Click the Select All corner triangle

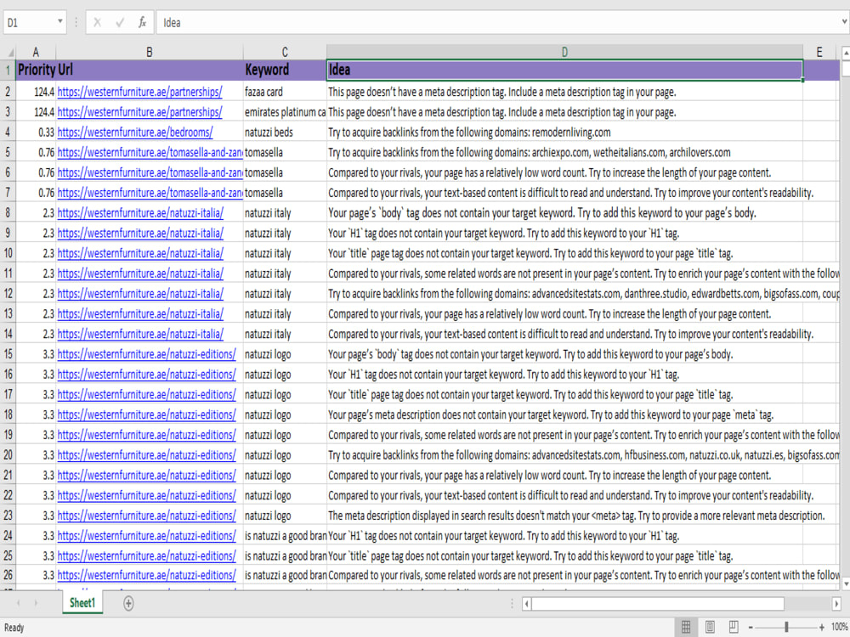(9, 53)
